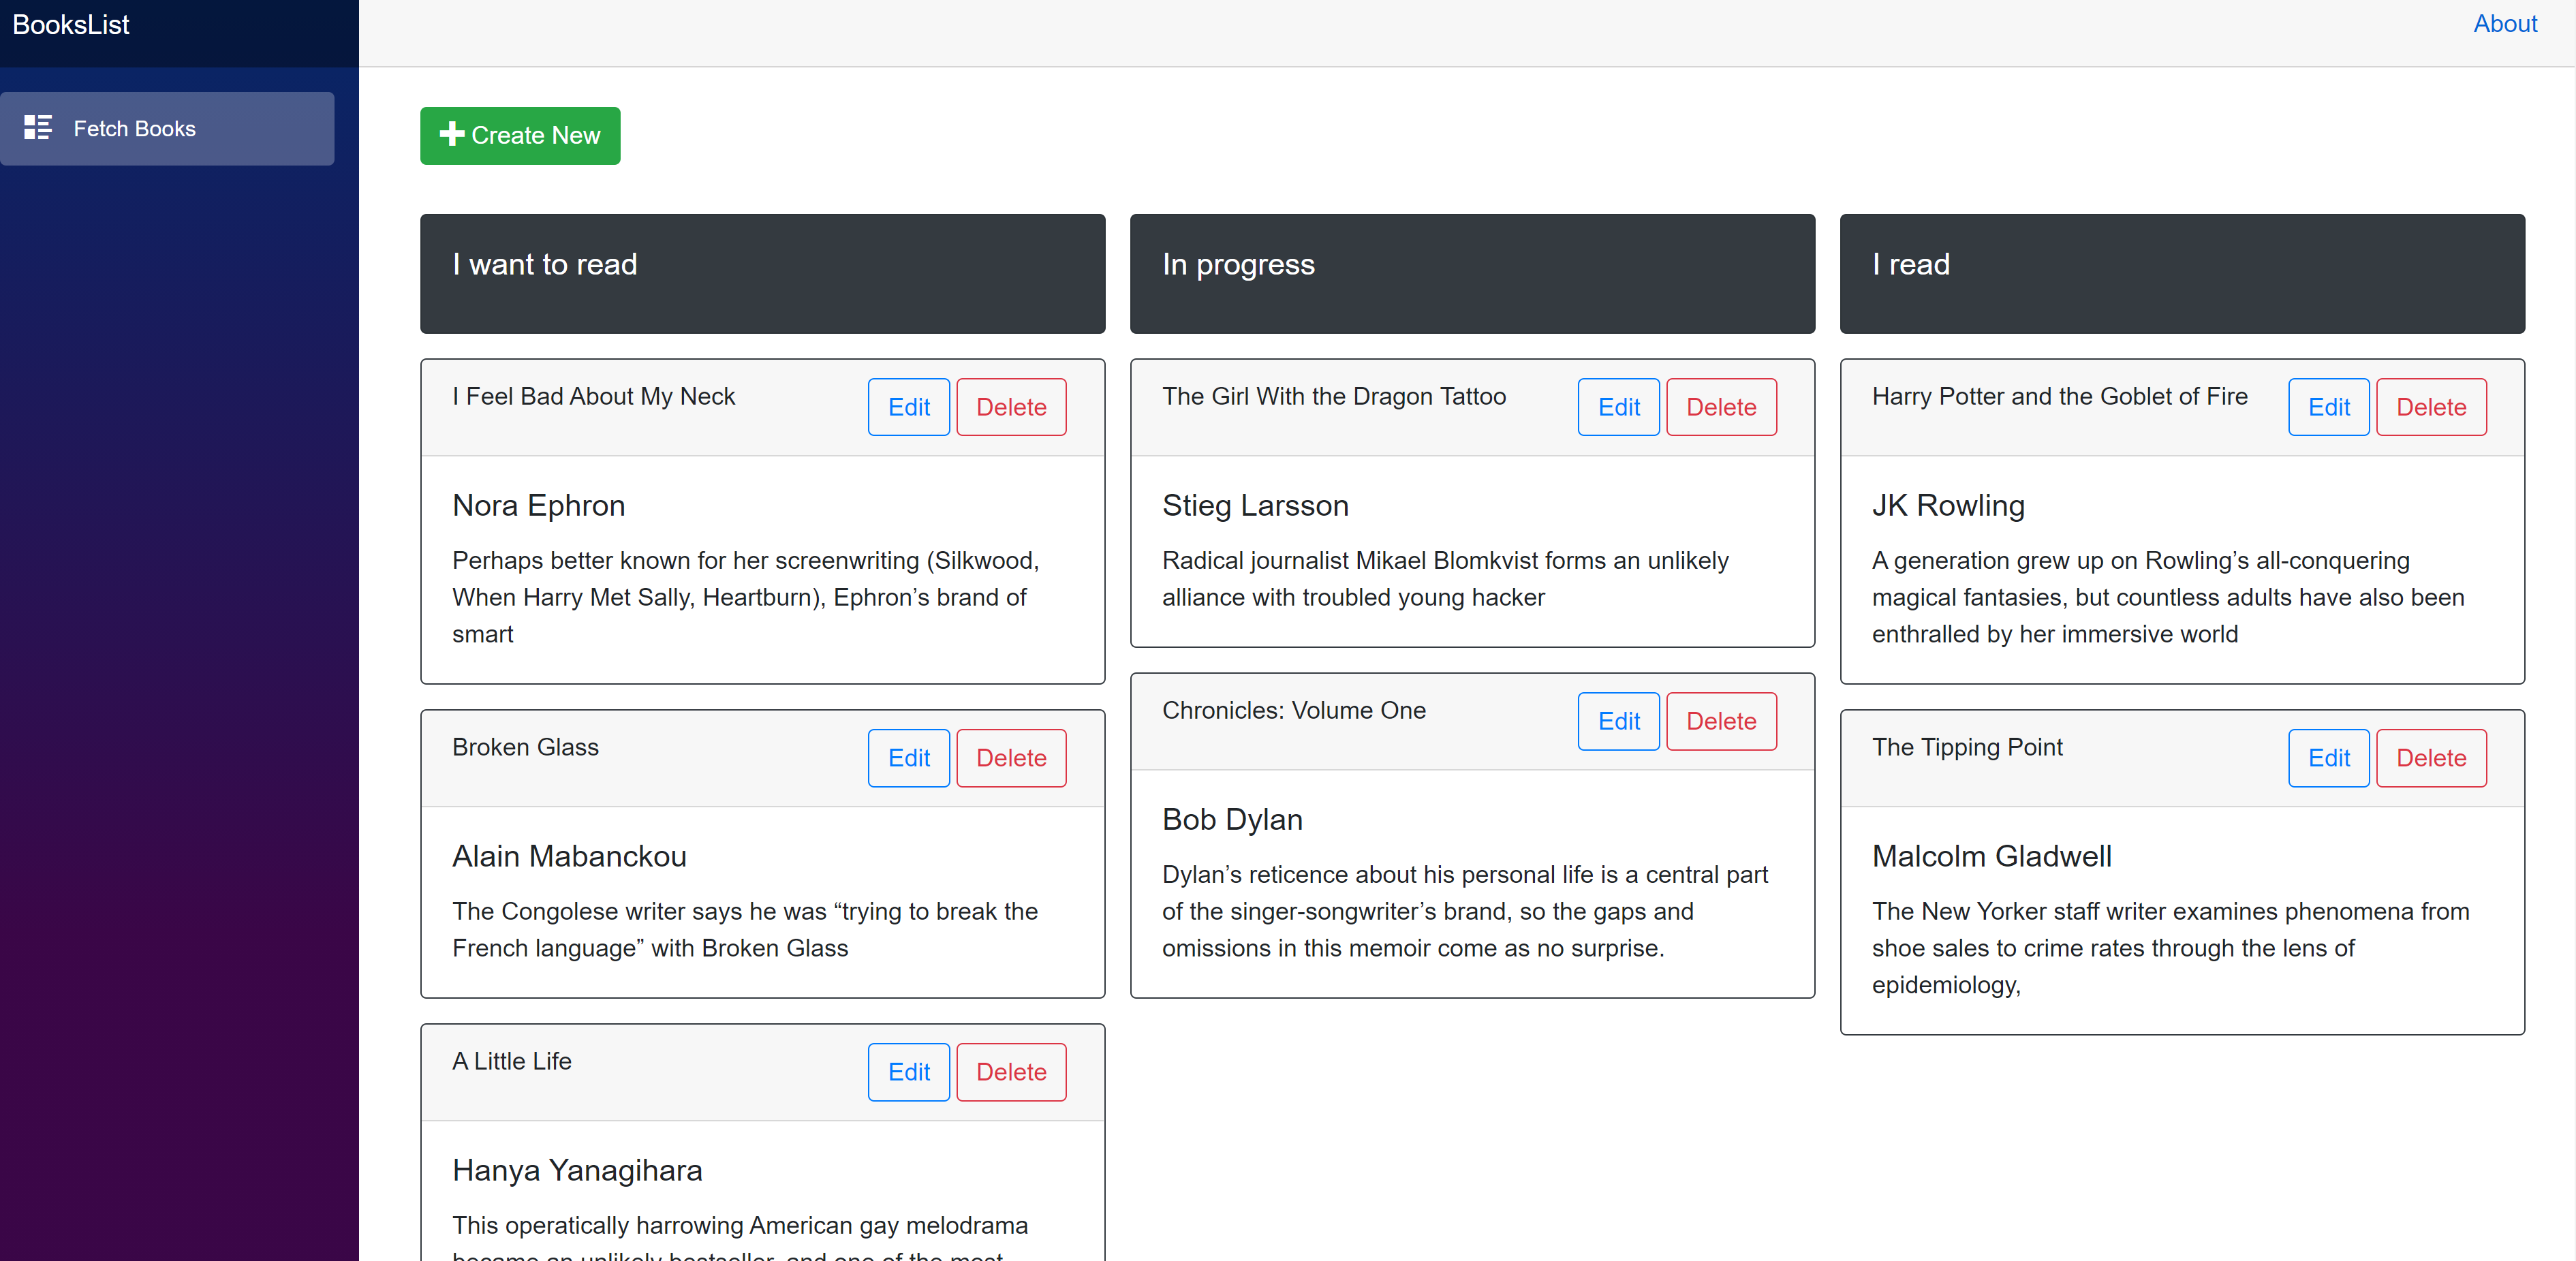The image size is (2576, 1261).
Task: Edit the A Little Life book
Action: pos(908,1072)
